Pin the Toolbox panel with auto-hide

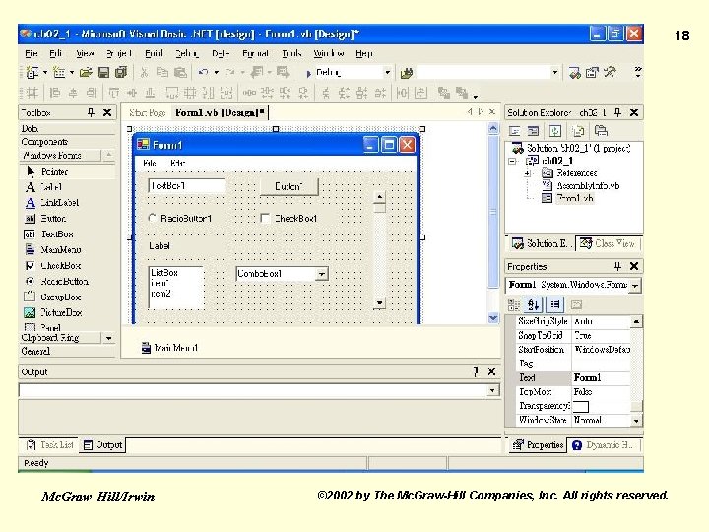tap(91, 112)
